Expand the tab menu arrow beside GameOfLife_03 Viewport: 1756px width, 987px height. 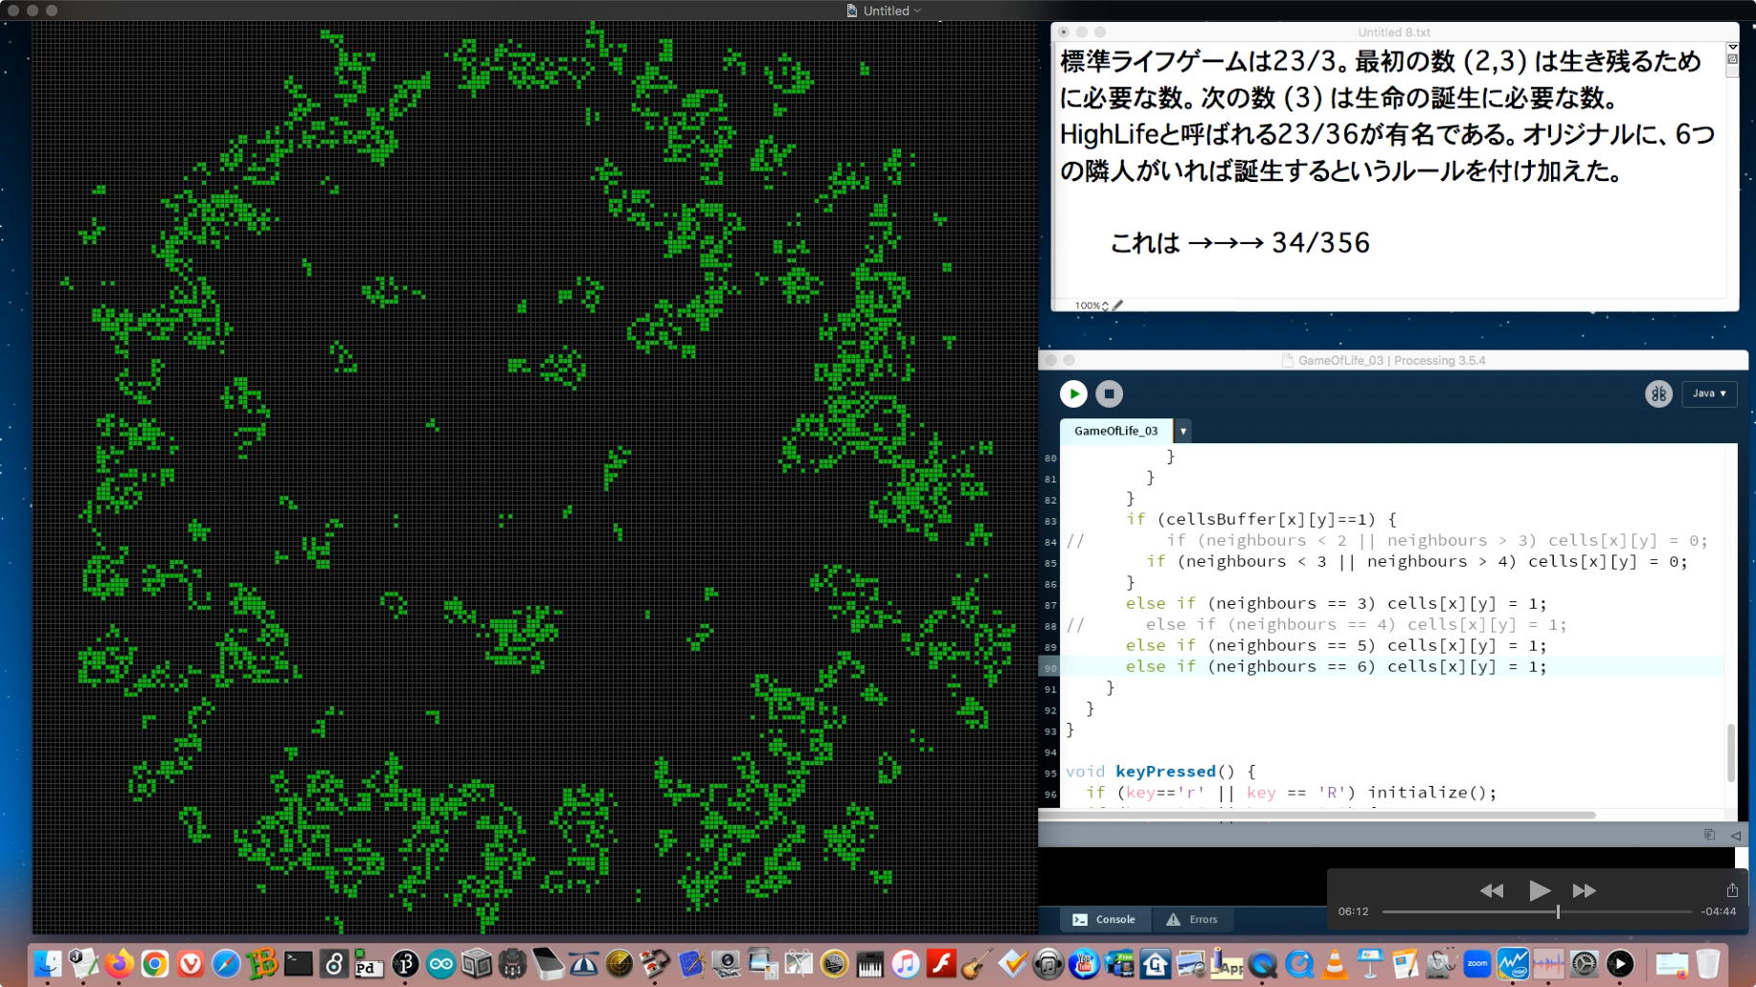1182,431
